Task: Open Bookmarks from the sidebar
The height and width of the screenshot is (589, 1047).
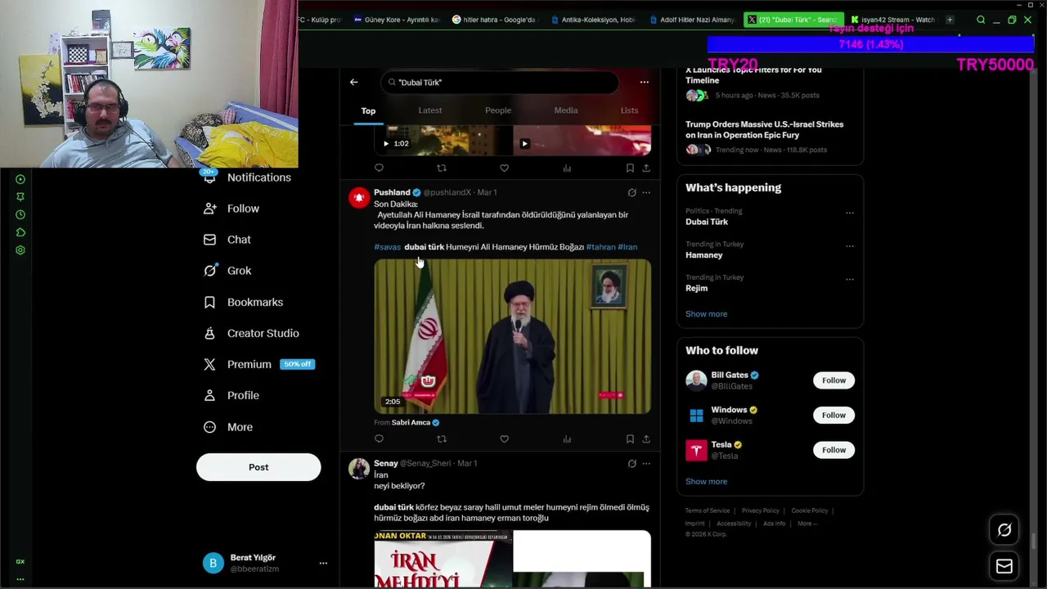Action: pos(243,302)
